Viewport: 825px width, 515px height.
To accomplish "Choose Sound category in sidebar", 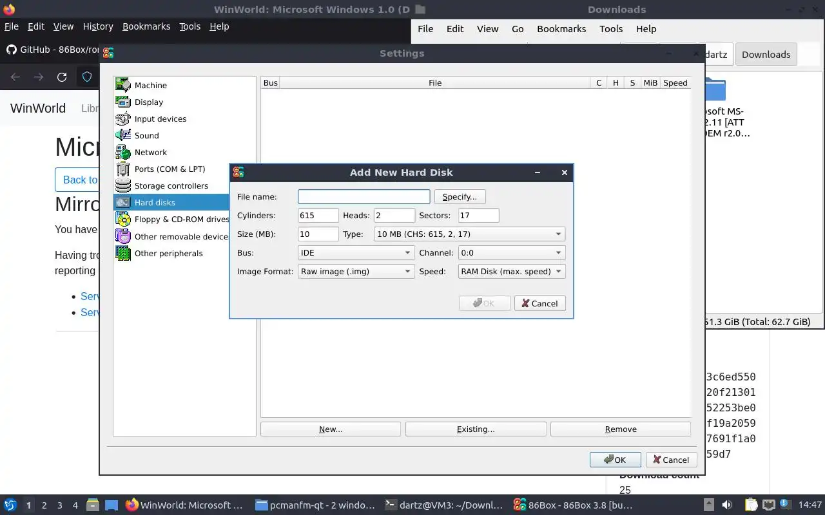I will click(x=146, y=135).
